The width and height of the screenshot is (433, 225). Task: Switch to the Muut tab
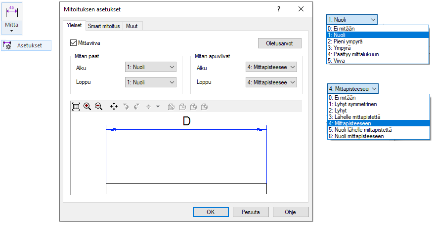click(131, 26)
